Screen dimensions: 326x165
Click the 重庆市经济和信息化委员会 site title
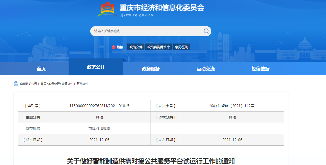coord(162,8)
